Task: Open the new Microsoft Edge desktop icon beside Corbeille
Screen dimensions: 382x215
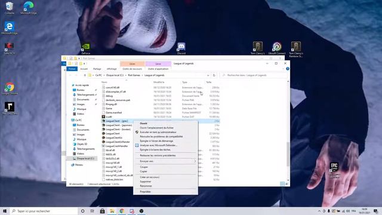Action: tap(29, 8)
